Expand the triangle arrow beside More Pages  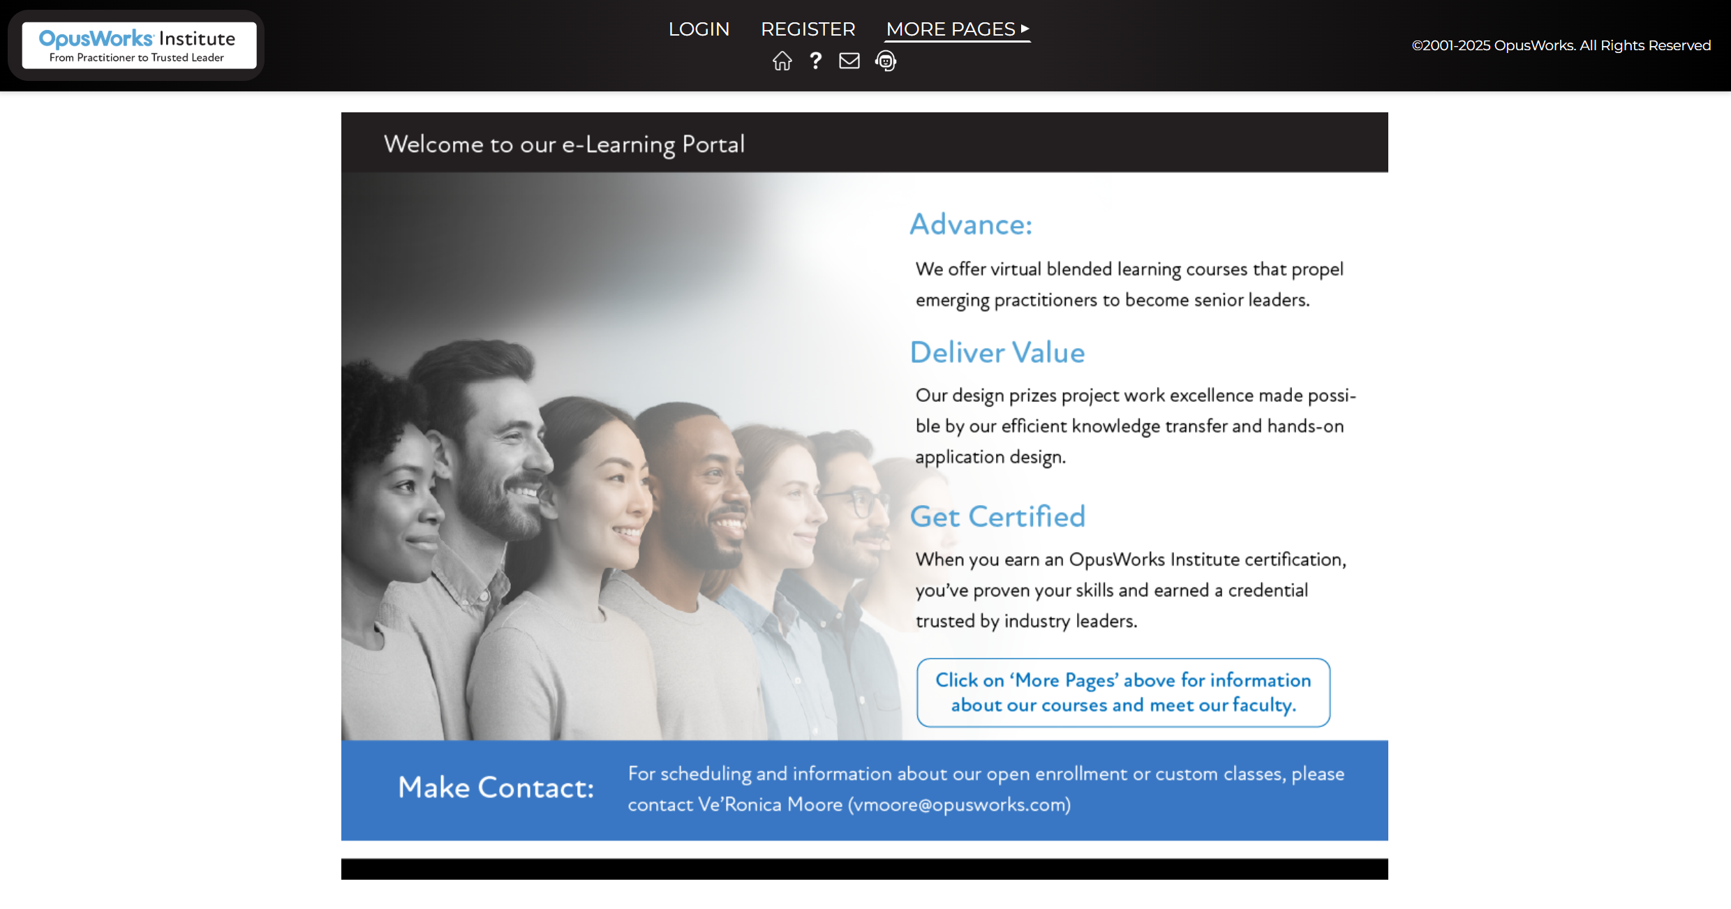1025,29
